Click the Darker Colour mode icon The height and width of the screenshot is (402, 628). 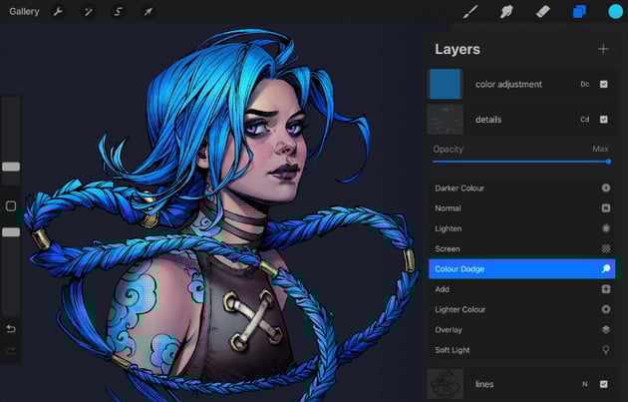pyautogui.click(x=606, y=188)
